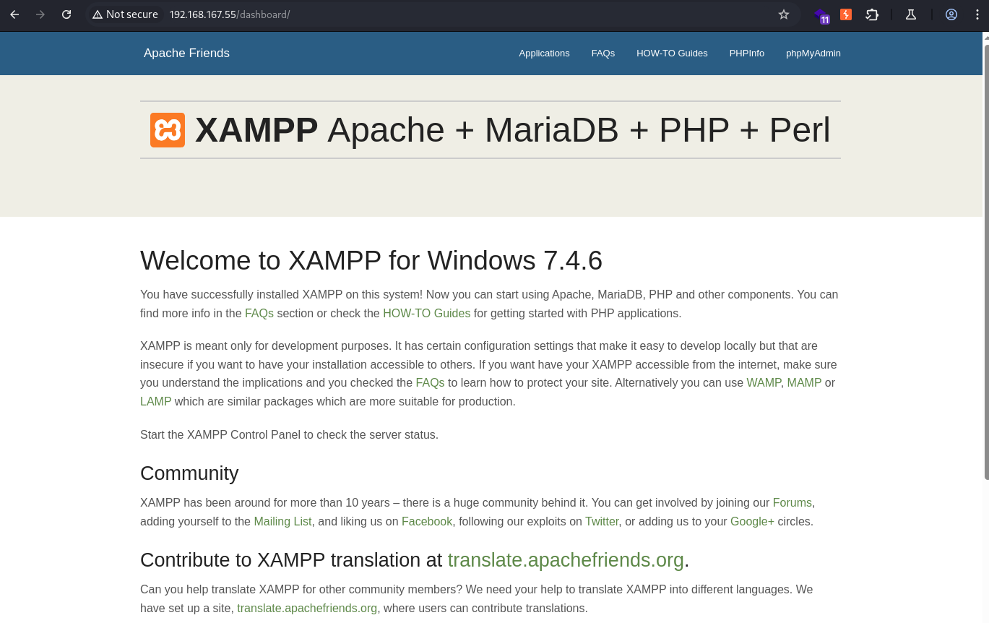Image resolution: width=989 pixels, height=623 pixels.
Task: Open the Forums community link
Action: click(x=793, y=503)
